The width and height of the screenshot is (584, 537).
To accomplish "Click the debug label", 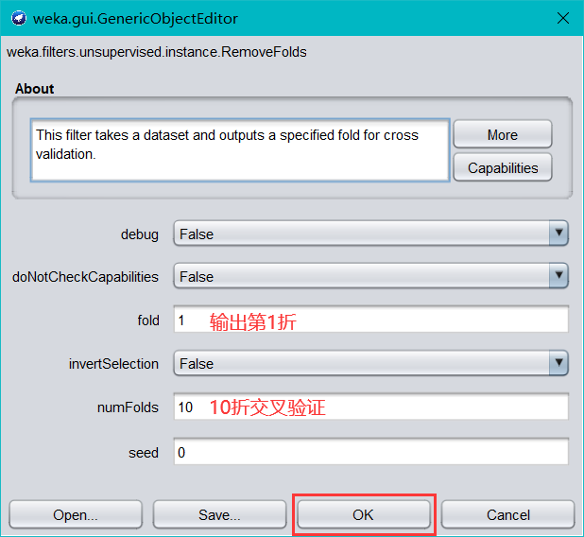I will [140, 234].
